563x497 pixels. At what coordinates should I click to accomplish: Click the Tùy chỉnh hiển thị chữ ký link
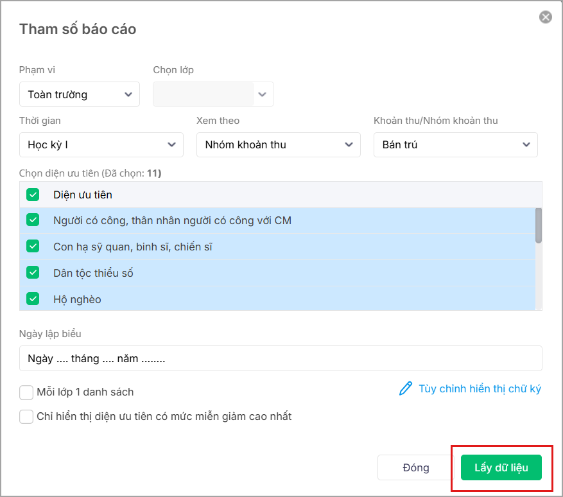pyautogui.click(x=480, y=388)
